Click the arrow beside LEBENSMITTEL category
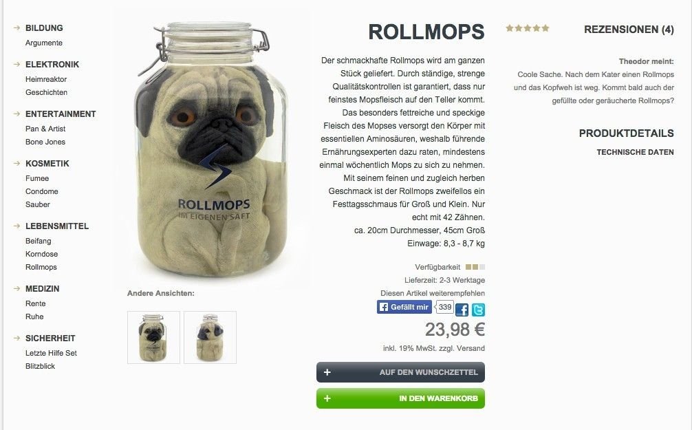The image size is (692, 430). click(x=17, y=226)
